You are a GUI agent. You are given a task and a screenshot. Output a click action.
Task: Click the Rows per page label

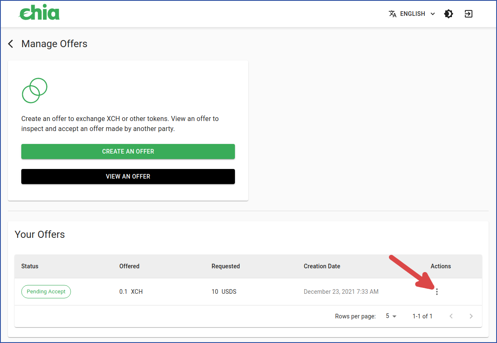[355, 316]
